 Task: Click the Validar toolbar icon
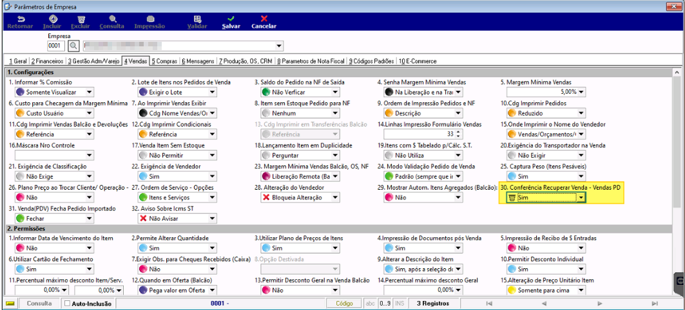[197, 19]
